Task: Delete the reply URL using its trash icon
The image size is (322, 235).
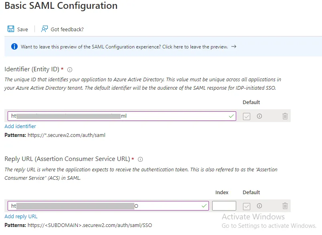Action: (285, 206)
